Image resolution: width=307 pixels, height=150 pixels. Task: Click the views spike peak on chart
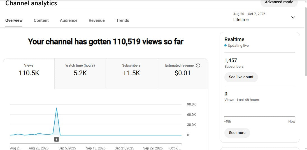tap(57, 108)
